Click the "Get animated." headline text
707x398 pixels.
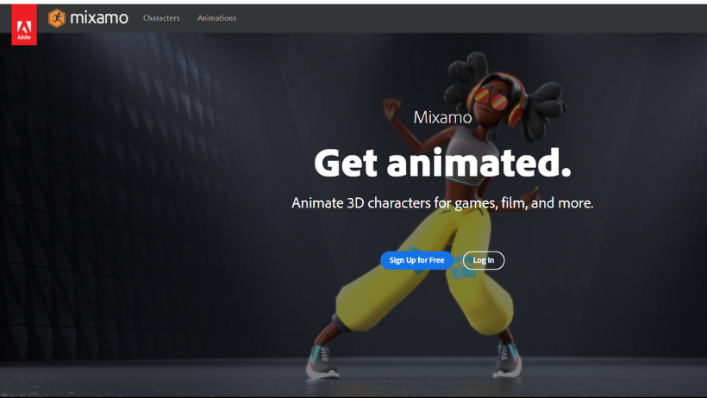point(443,163)
